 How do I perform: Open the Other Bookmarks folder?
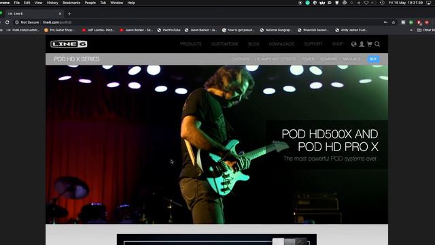[426, 30]
